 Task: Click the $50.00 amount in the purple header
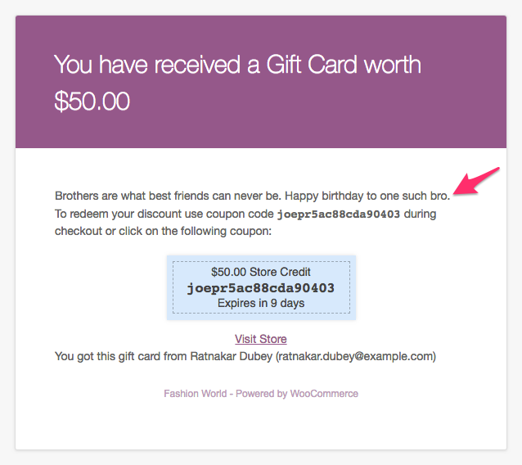click(x=92, y=101)
